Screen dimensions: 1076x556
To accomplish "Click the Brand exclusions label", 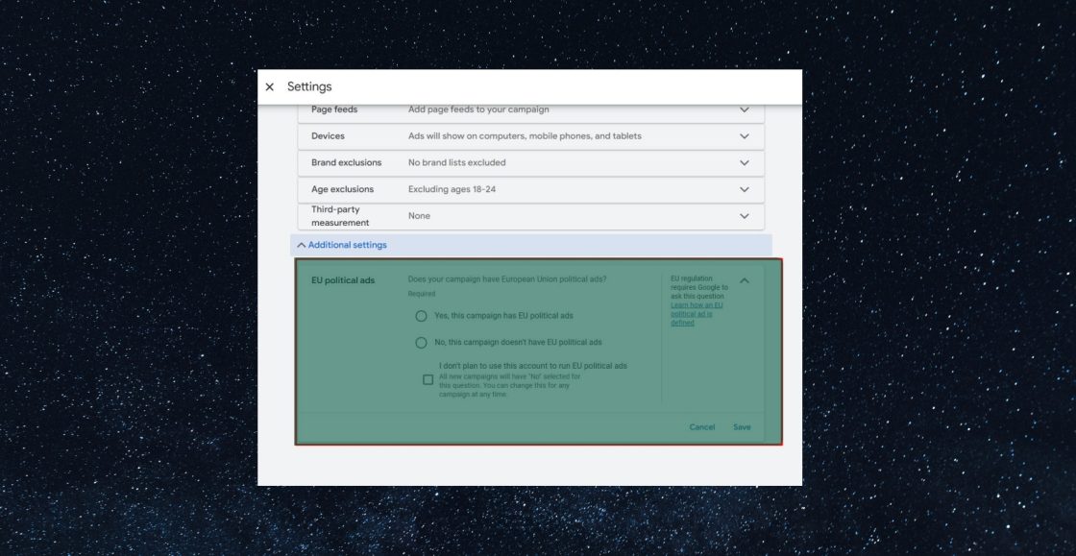I will coord(347,163).
